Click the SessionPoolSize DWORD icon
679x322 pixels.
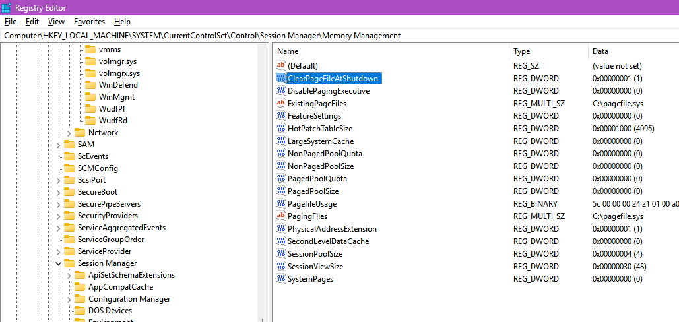282,253
